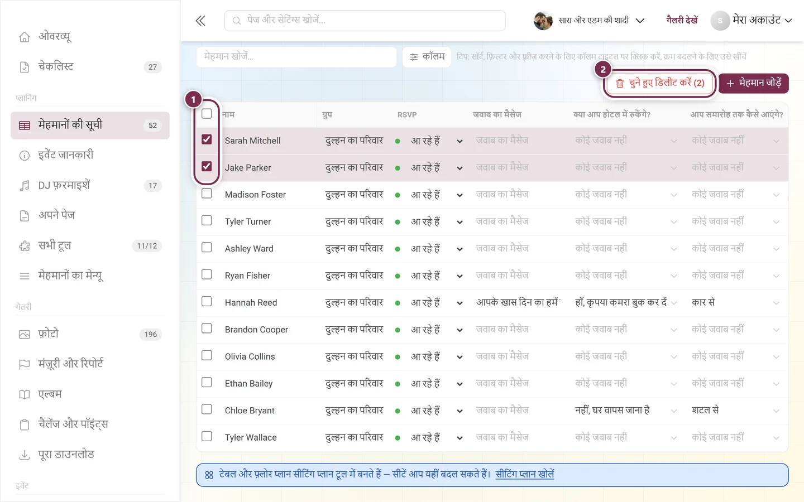The height and width of the screenshot is (502, 804).
Task: Click the search magnifier icon in top bar
Action: (x=237, y=21)
